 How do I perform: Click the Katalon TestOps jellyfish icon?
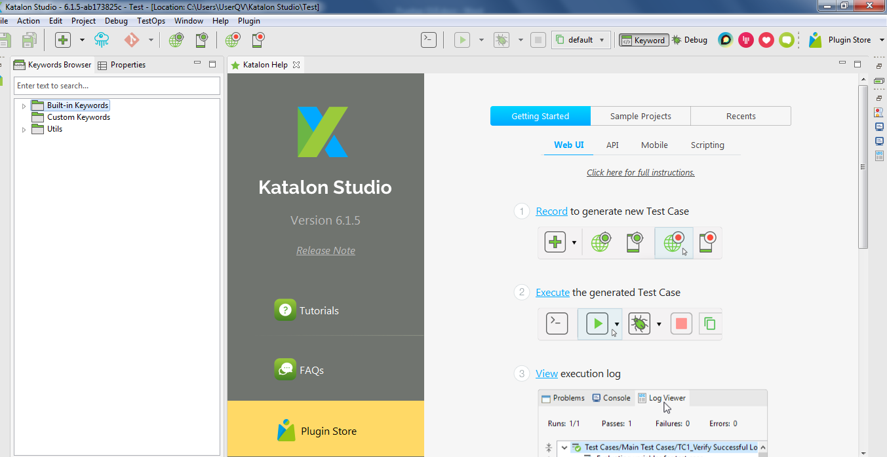pyautogui.click(x=102, y=40)
